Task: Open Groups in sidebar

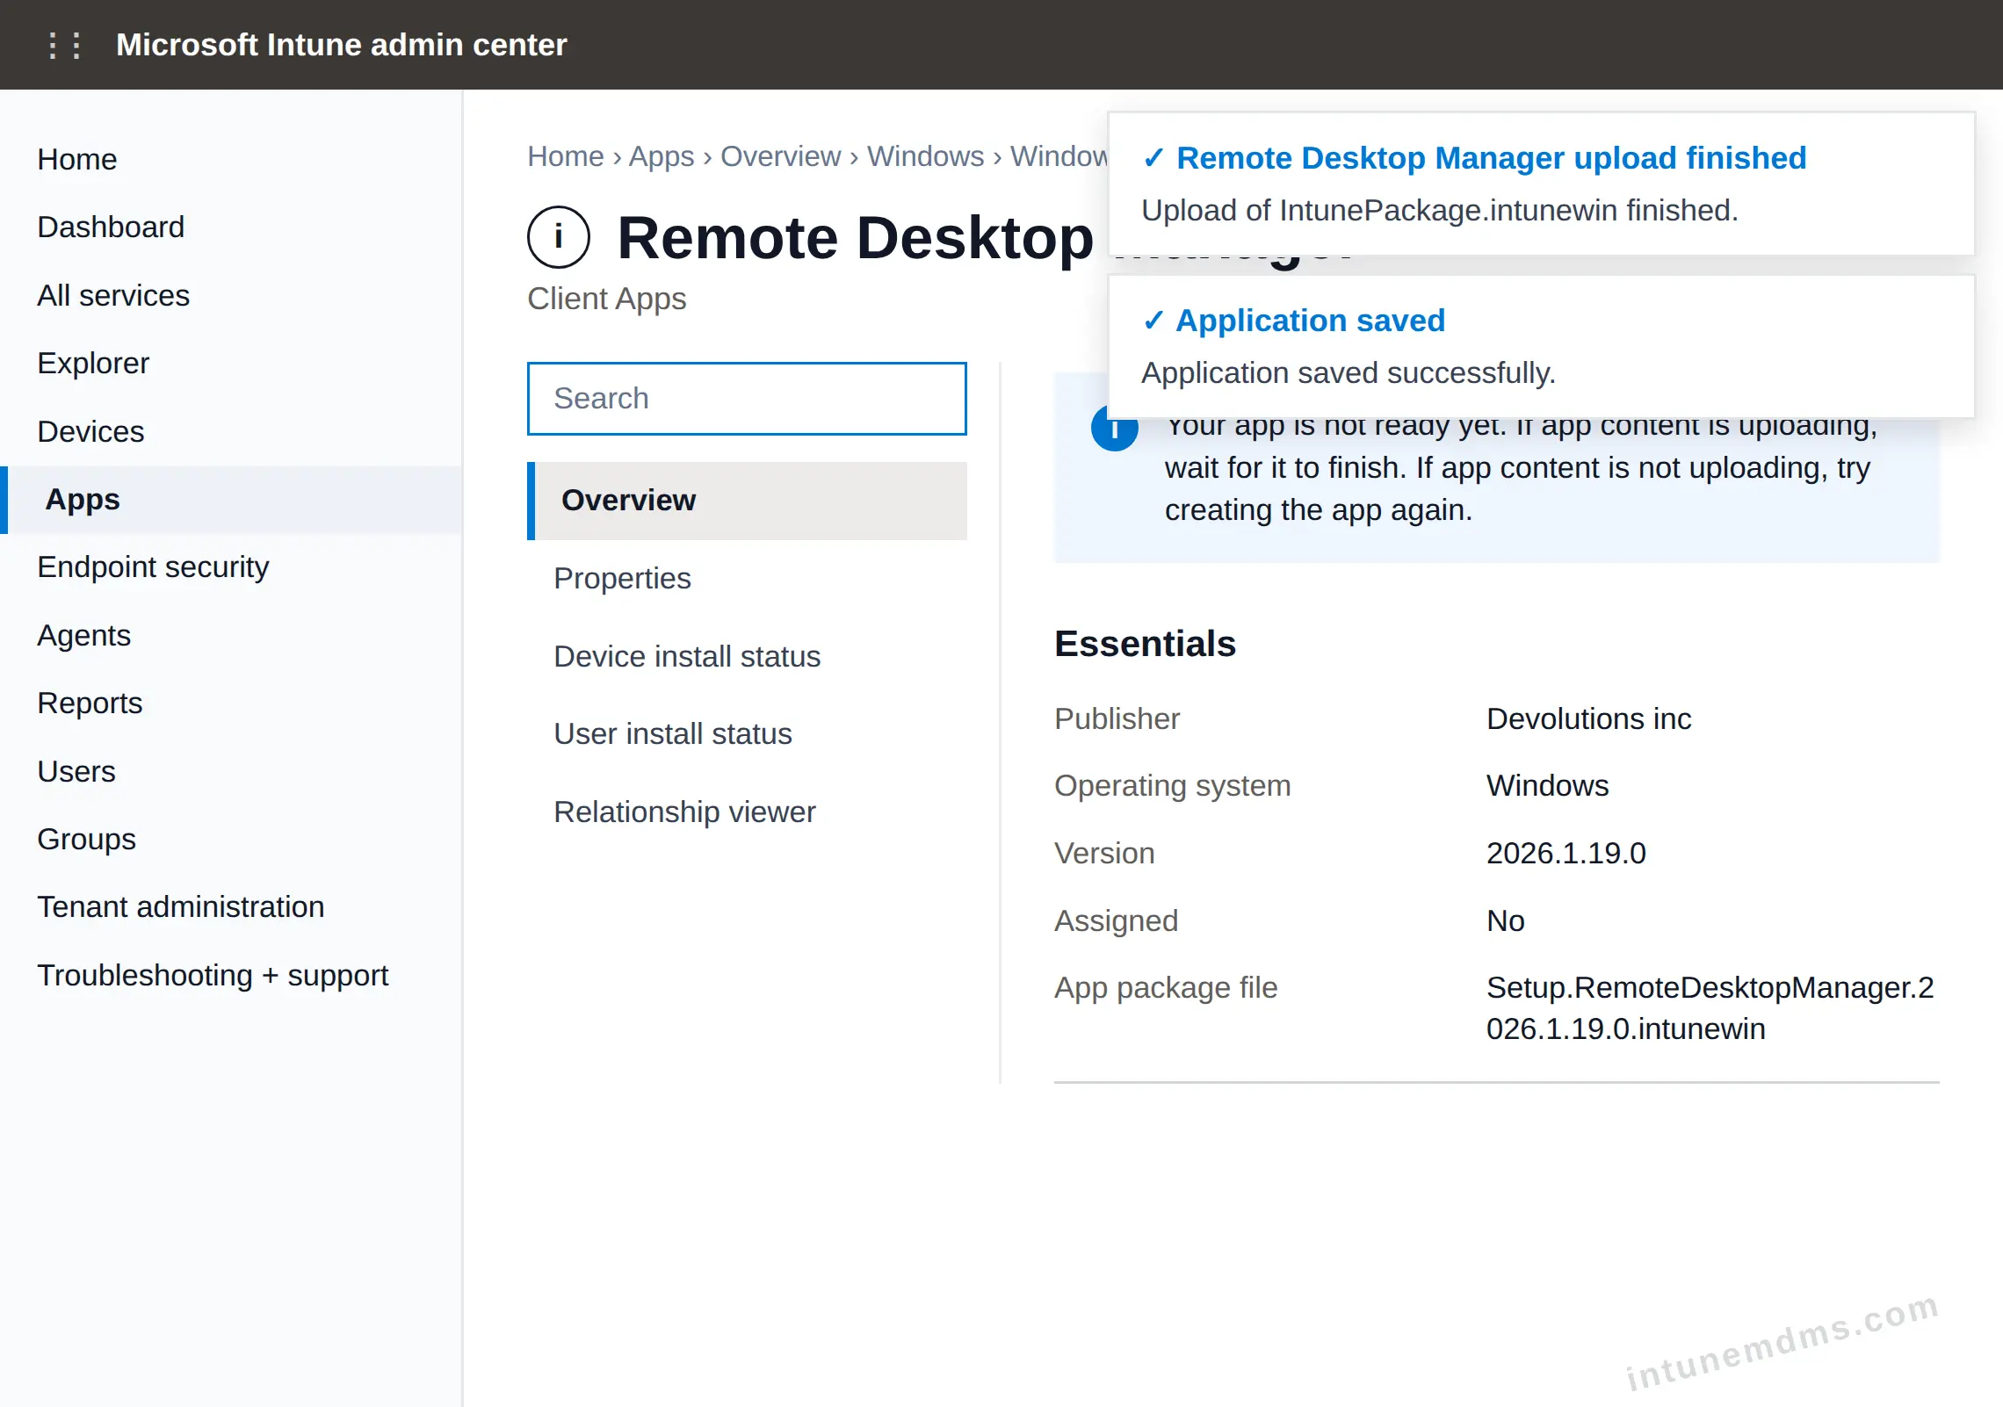Action: [86, 840]
